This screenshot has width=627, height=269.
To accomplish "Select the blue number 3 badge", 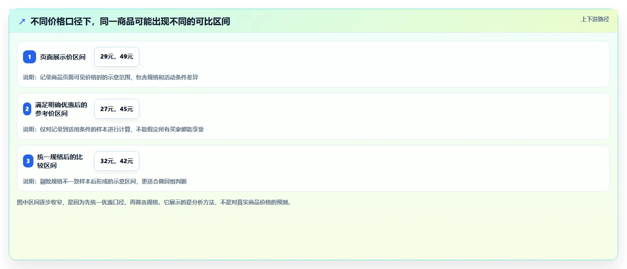I will click(x=28, y=161).
